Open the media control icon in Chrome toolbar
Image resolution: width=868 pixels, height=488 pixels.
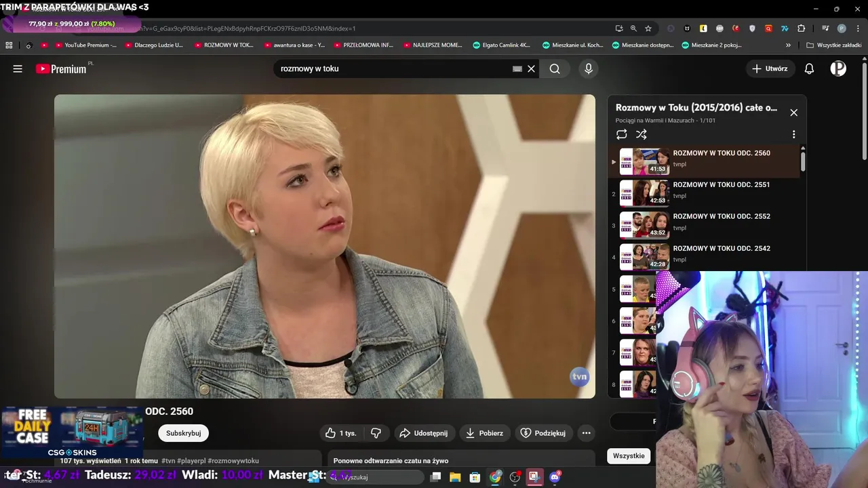825,28
